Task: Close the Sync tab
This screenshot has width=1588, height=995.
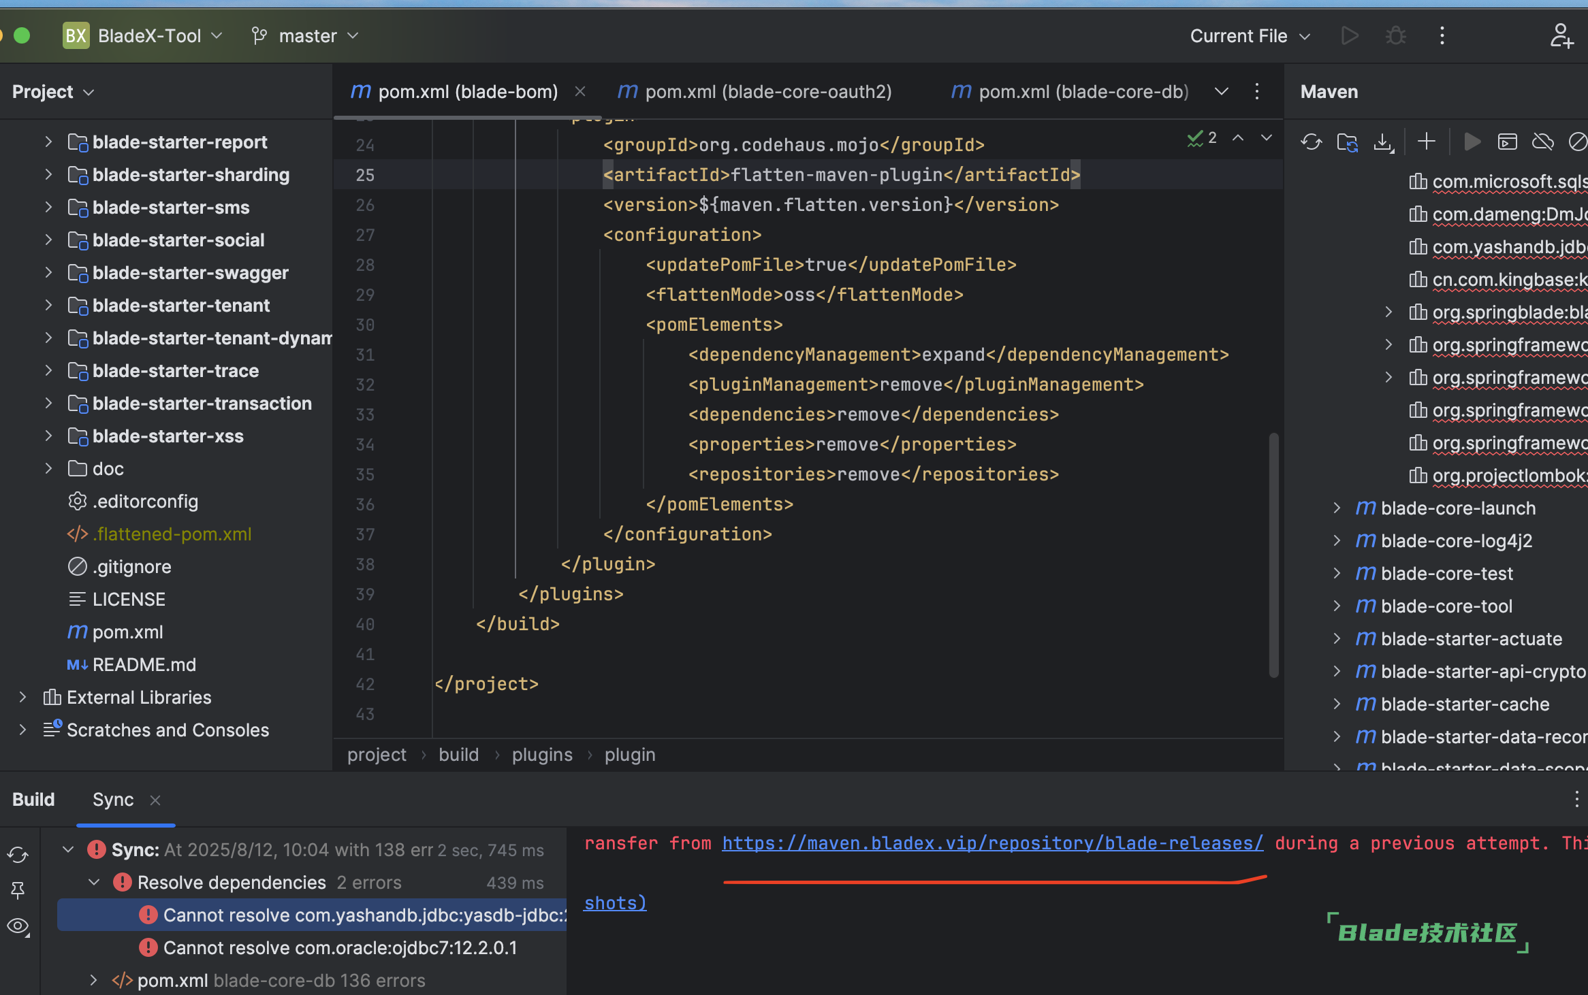Action: [155, 800]
